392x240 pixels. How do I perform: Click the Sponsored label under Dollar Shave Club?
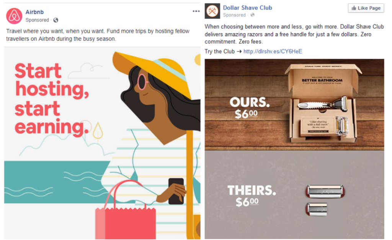(x=234, y=15)
